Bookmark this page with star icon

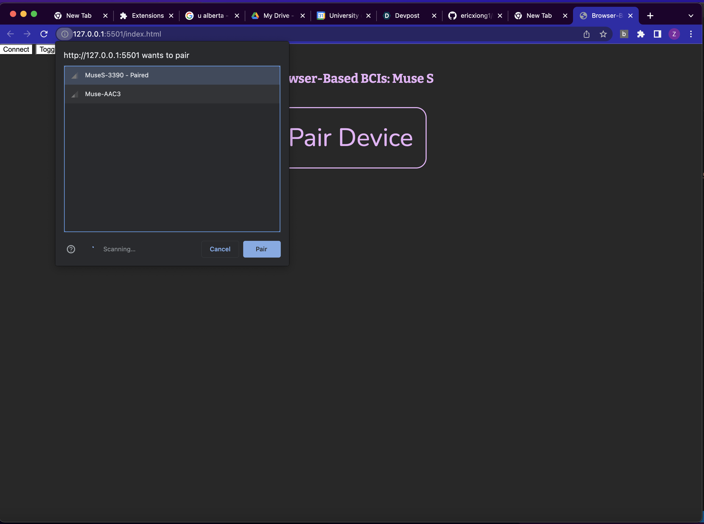[x=603, y=34]
